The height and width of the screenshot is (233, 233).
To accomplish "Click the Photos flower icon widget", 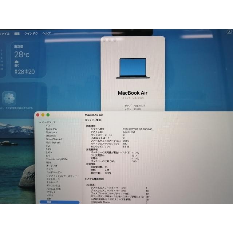I will [x=9, y=98].
